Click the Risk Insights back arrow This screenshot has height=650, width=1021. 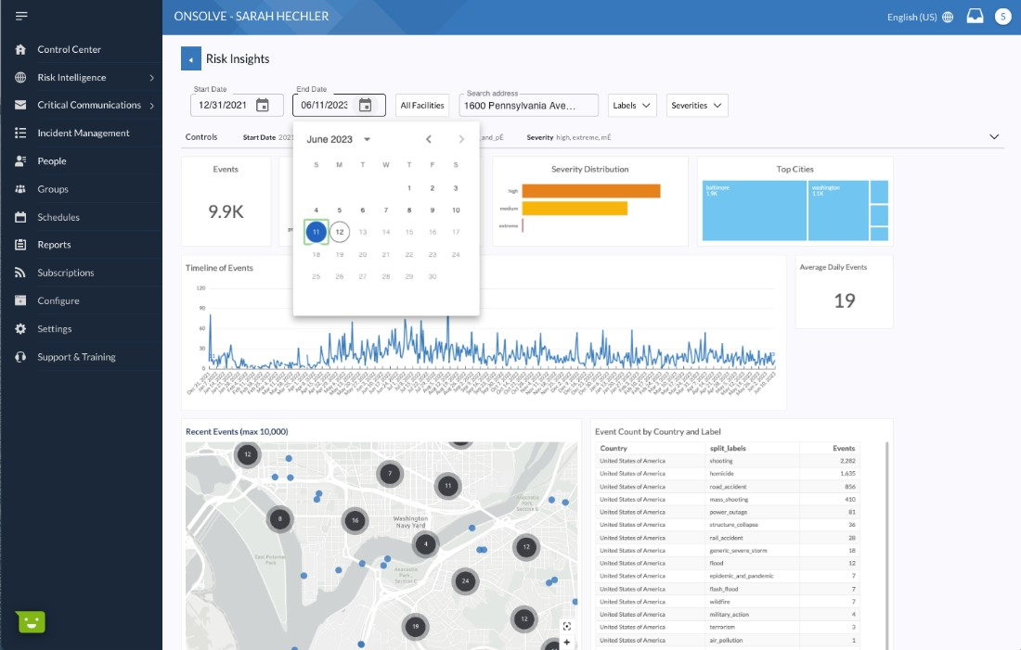coord(190,59)
